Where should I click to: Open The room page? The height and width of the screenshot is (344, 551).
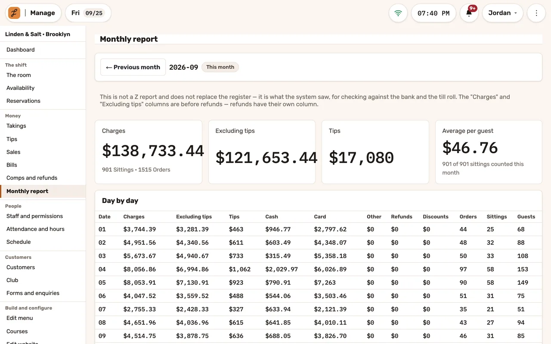[x=43, y=75]
